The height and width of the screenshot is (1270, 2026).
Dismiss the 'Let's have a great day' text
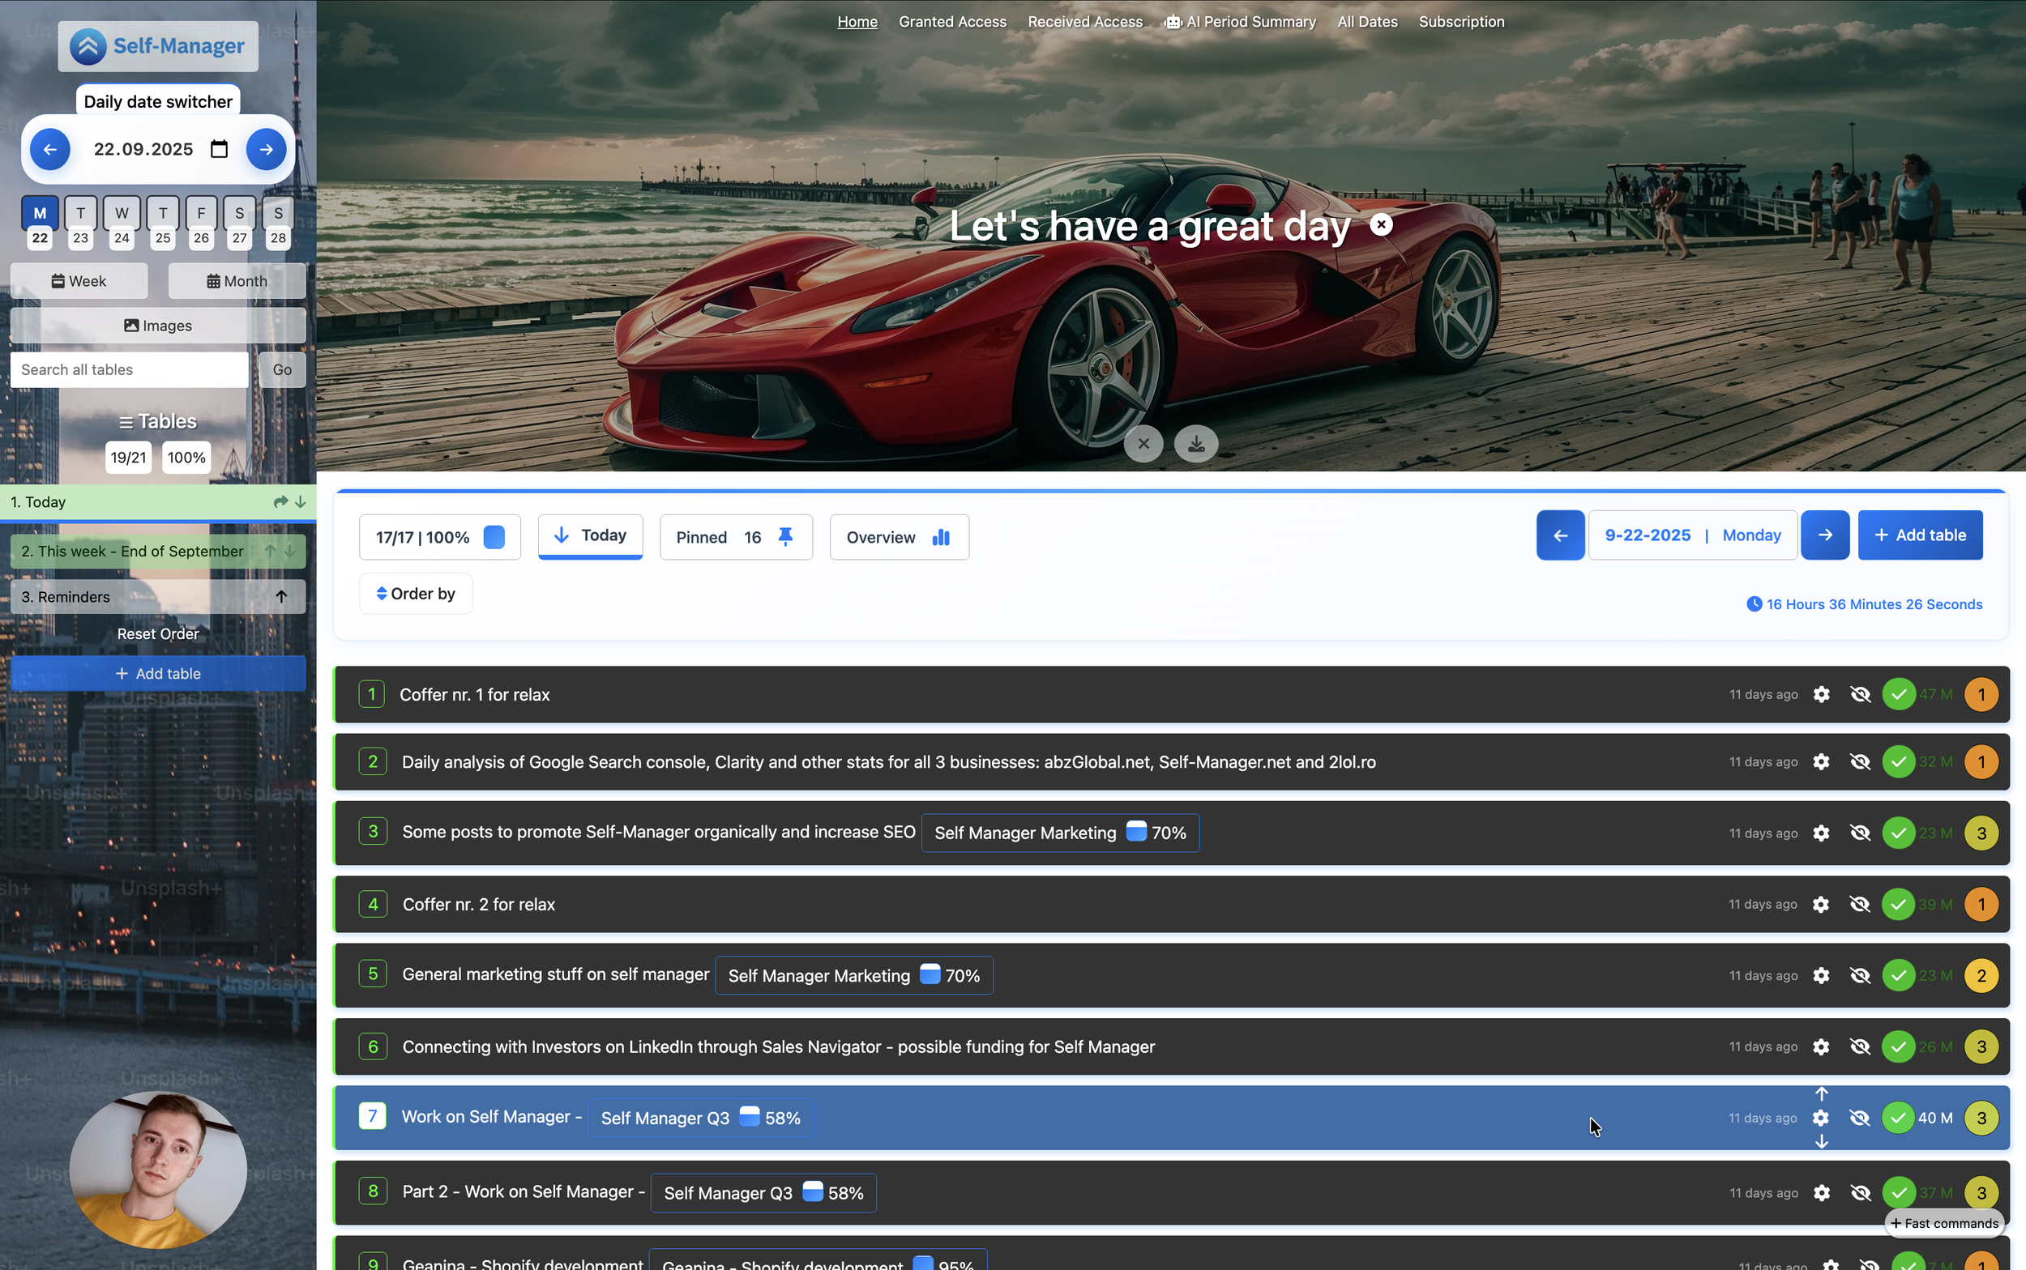pyautogui.click(x=1381, y=224)
